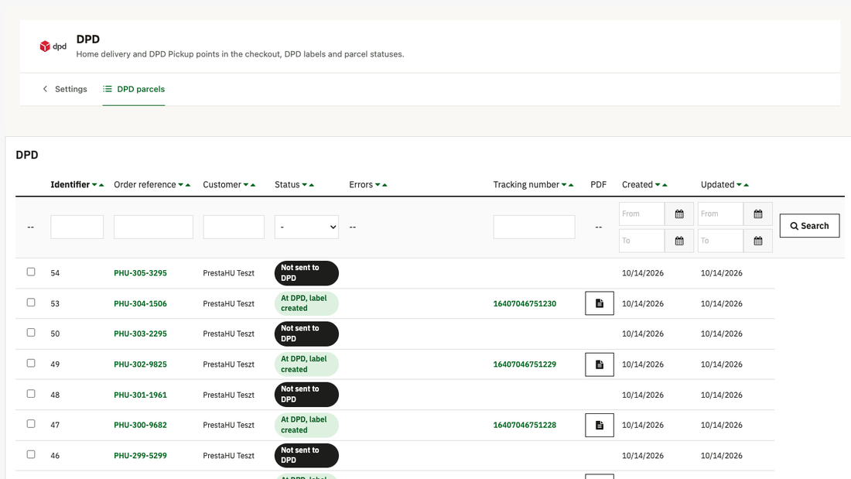
Task: Open calendar for Updated From date
Action: click(757, 214)
